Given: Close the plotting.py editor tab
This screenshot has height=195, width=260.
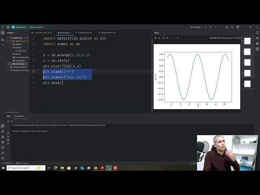Looking at the screenshot, I should point(71,32).
